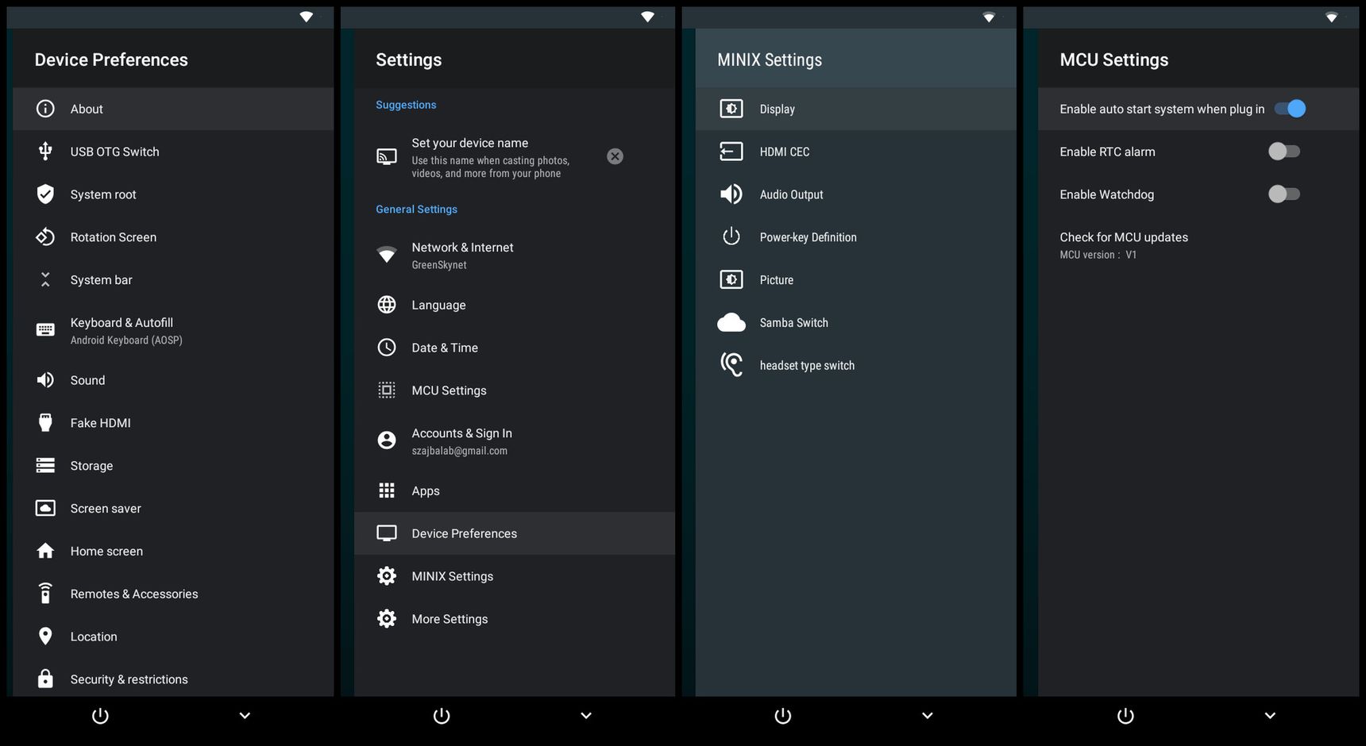Click the 'General Settings' section heading

click(x=416, y=210)
